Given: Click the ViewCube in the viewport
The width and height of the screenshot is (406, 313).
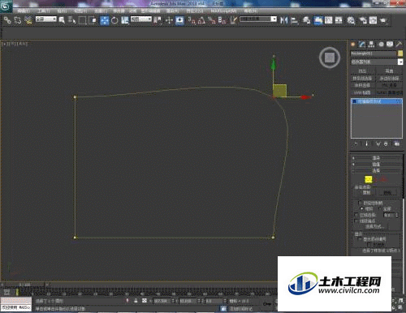Looking at the screenshot, I should pyautogui.click(x=330, y=58).
